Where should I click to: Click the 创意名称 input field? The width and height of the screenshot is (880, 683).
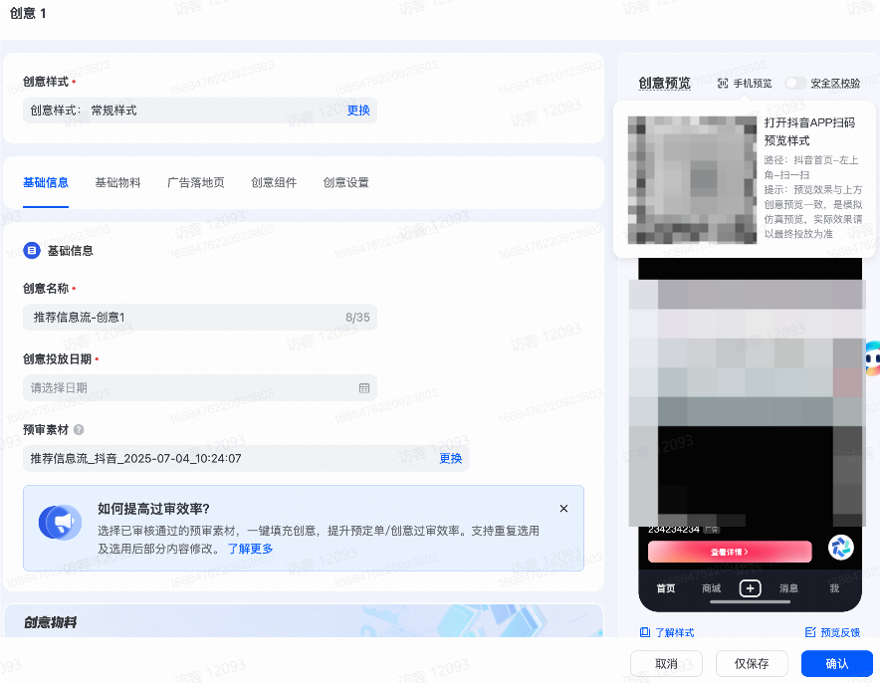[x=200, y=317]
